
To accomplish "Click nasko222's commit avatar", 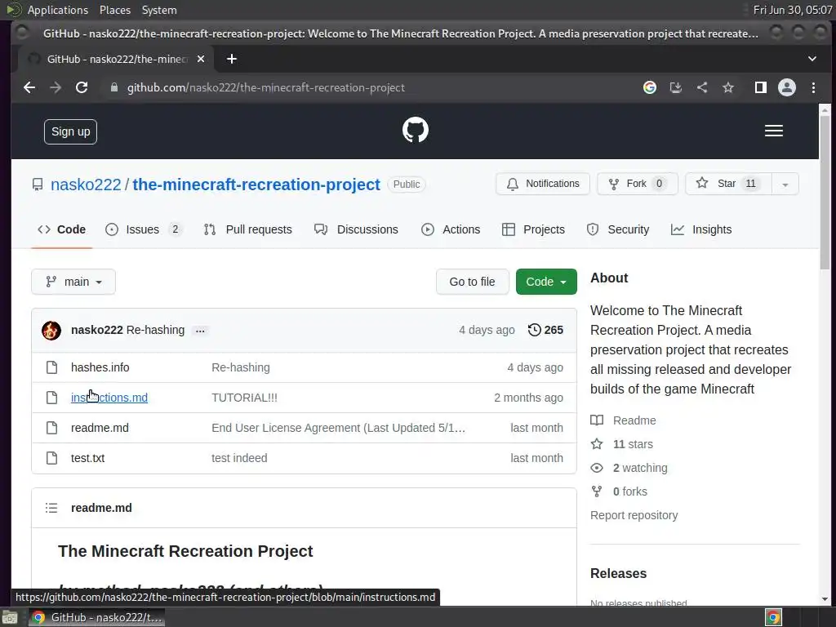I will (51, 331).
